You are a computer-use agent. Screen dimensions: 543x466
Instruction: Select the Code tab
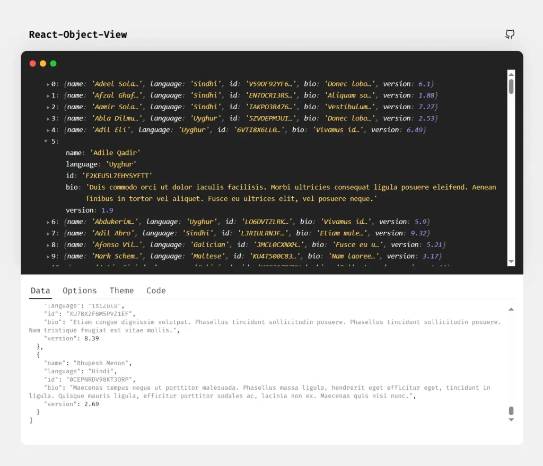coord(155,291)
